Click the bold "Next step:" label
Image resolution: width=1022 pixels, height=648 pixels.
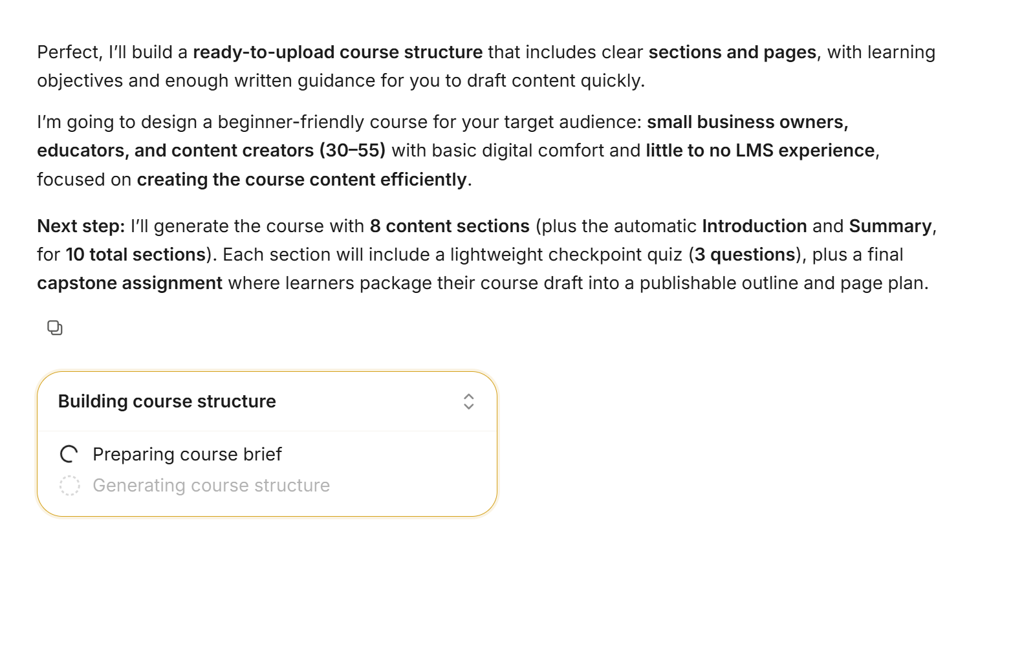81,226
